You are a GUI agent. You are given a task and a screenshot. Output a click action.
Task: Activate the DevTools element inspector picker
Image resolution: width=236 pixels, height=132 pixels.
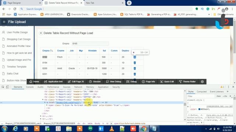3,87
